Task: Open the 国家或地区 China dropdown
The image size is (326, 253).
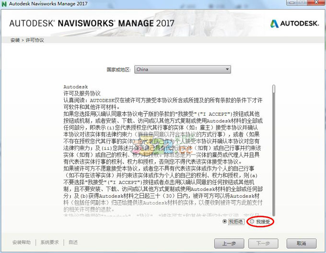Action: 183,69
